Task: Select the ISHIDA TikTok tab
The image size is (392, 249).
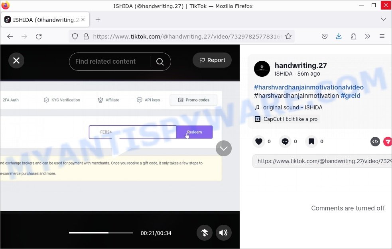Action: 45,20
